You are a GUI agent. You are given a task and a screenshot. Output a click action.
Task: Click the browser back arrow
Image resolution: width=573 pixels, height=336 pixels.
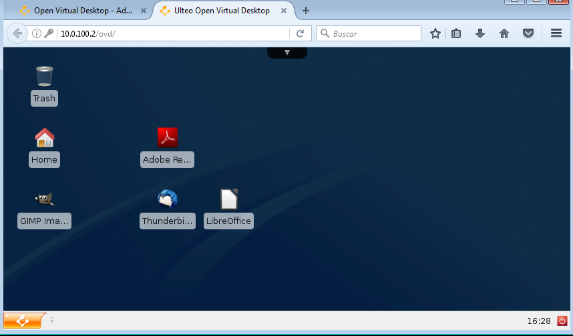pos(17,33)
